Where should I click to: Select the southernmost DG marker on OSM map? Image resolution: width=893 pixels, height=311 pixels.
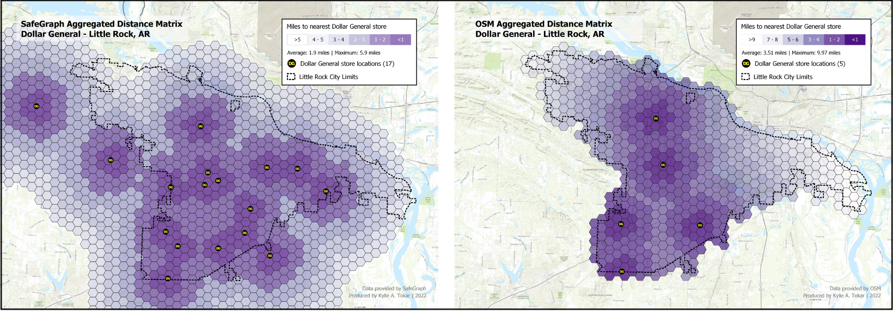pyautogui.click(x=622, y=271)
